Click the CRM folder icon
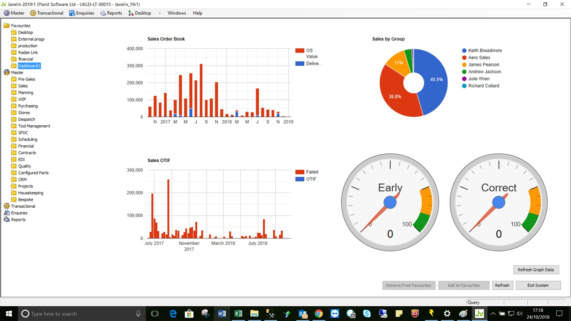 click(x=14, y=179)
